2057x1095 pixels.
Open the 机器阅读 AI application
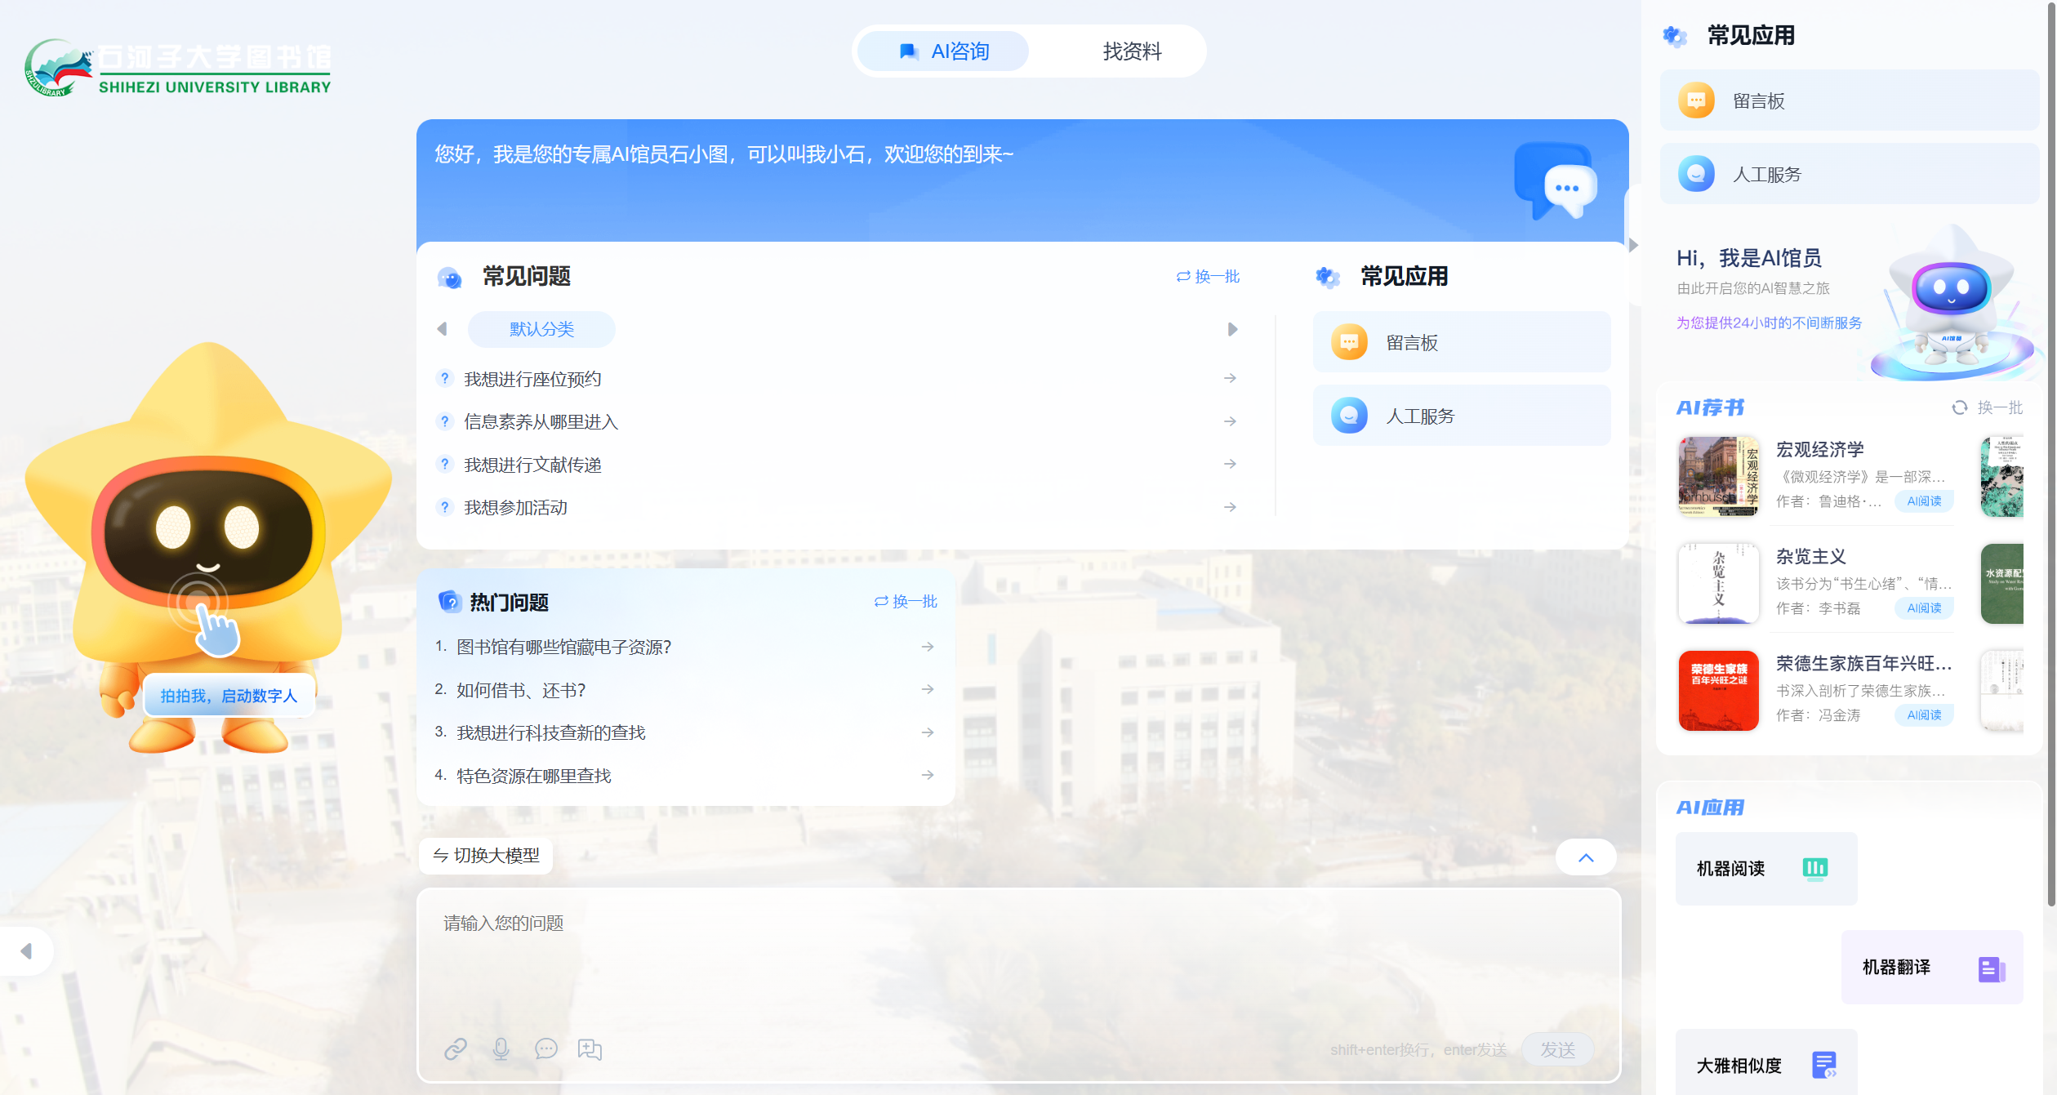click(1765, 868)
